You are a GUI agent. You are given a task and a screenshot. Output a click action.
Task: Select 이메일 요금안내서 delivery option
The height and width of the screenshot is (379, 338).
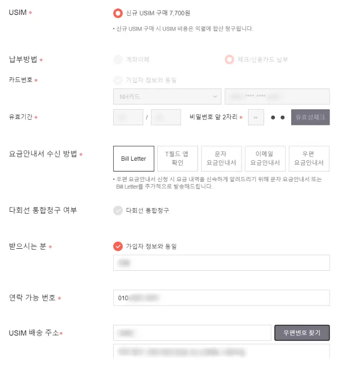point(265,158)
